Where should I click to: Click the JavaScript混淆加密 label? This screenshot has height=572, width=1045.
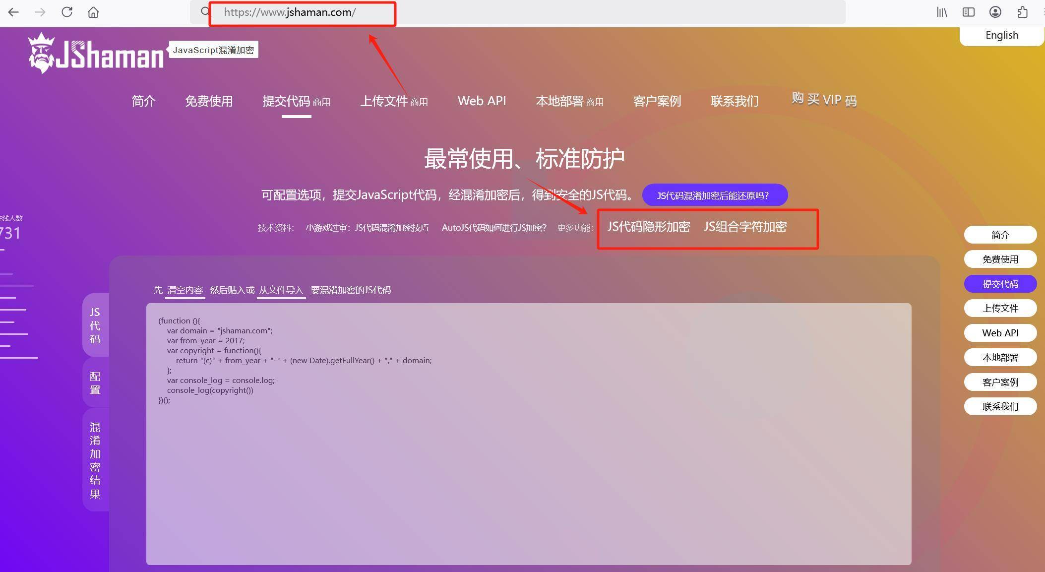pos(213,50)
